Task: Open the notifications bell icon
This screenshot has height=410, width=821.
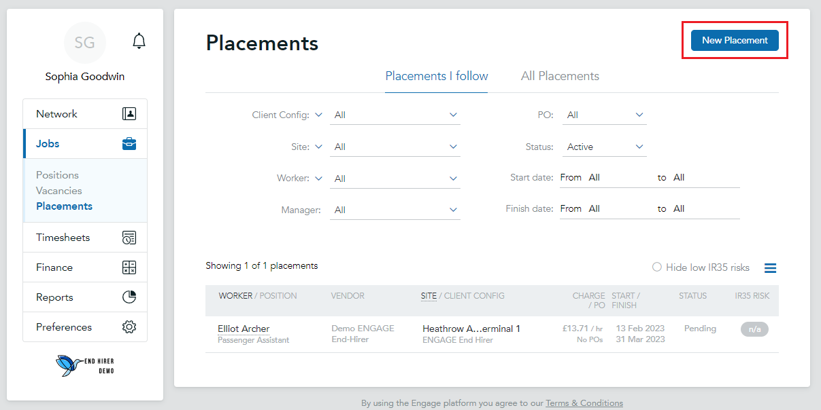Action: point(139,41)
